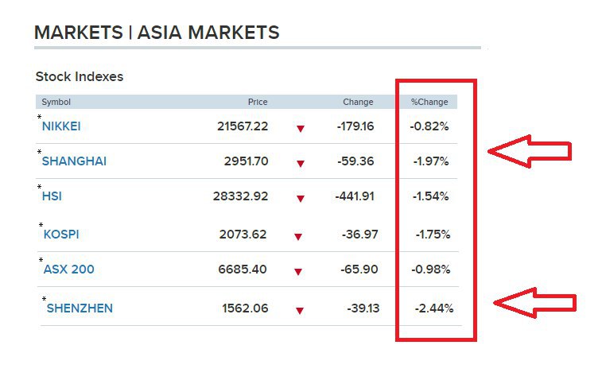Click the Symbol column header
Viewport: 602px width, 384px height.
(56, 102)
